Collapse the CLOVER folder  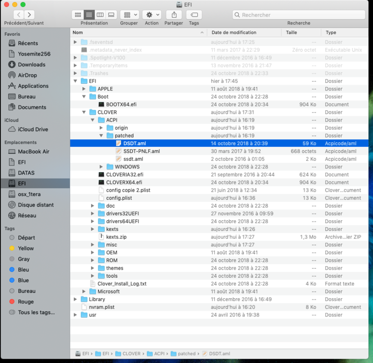84,112
